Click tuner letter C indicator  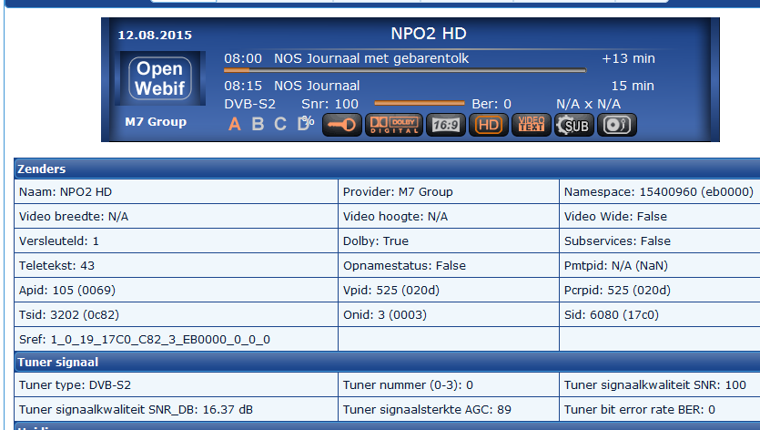[280, 124]
